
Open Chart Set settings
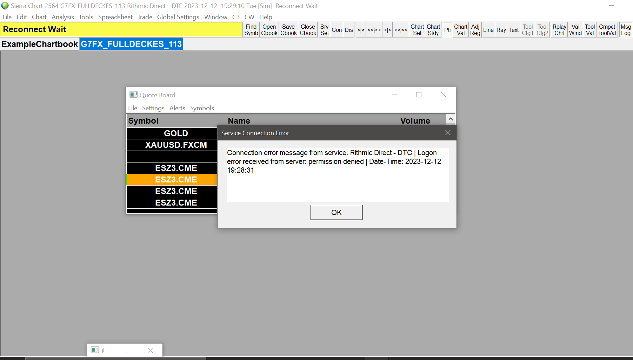(x=417, y=30)
